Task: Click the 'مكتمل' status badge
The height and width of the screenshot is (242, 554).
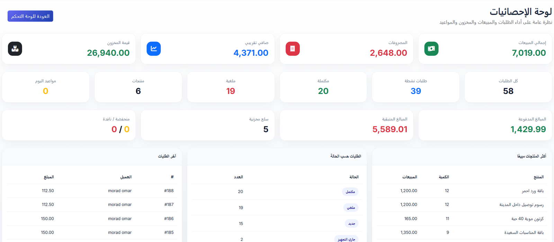Action: click(x=350, y=192)
